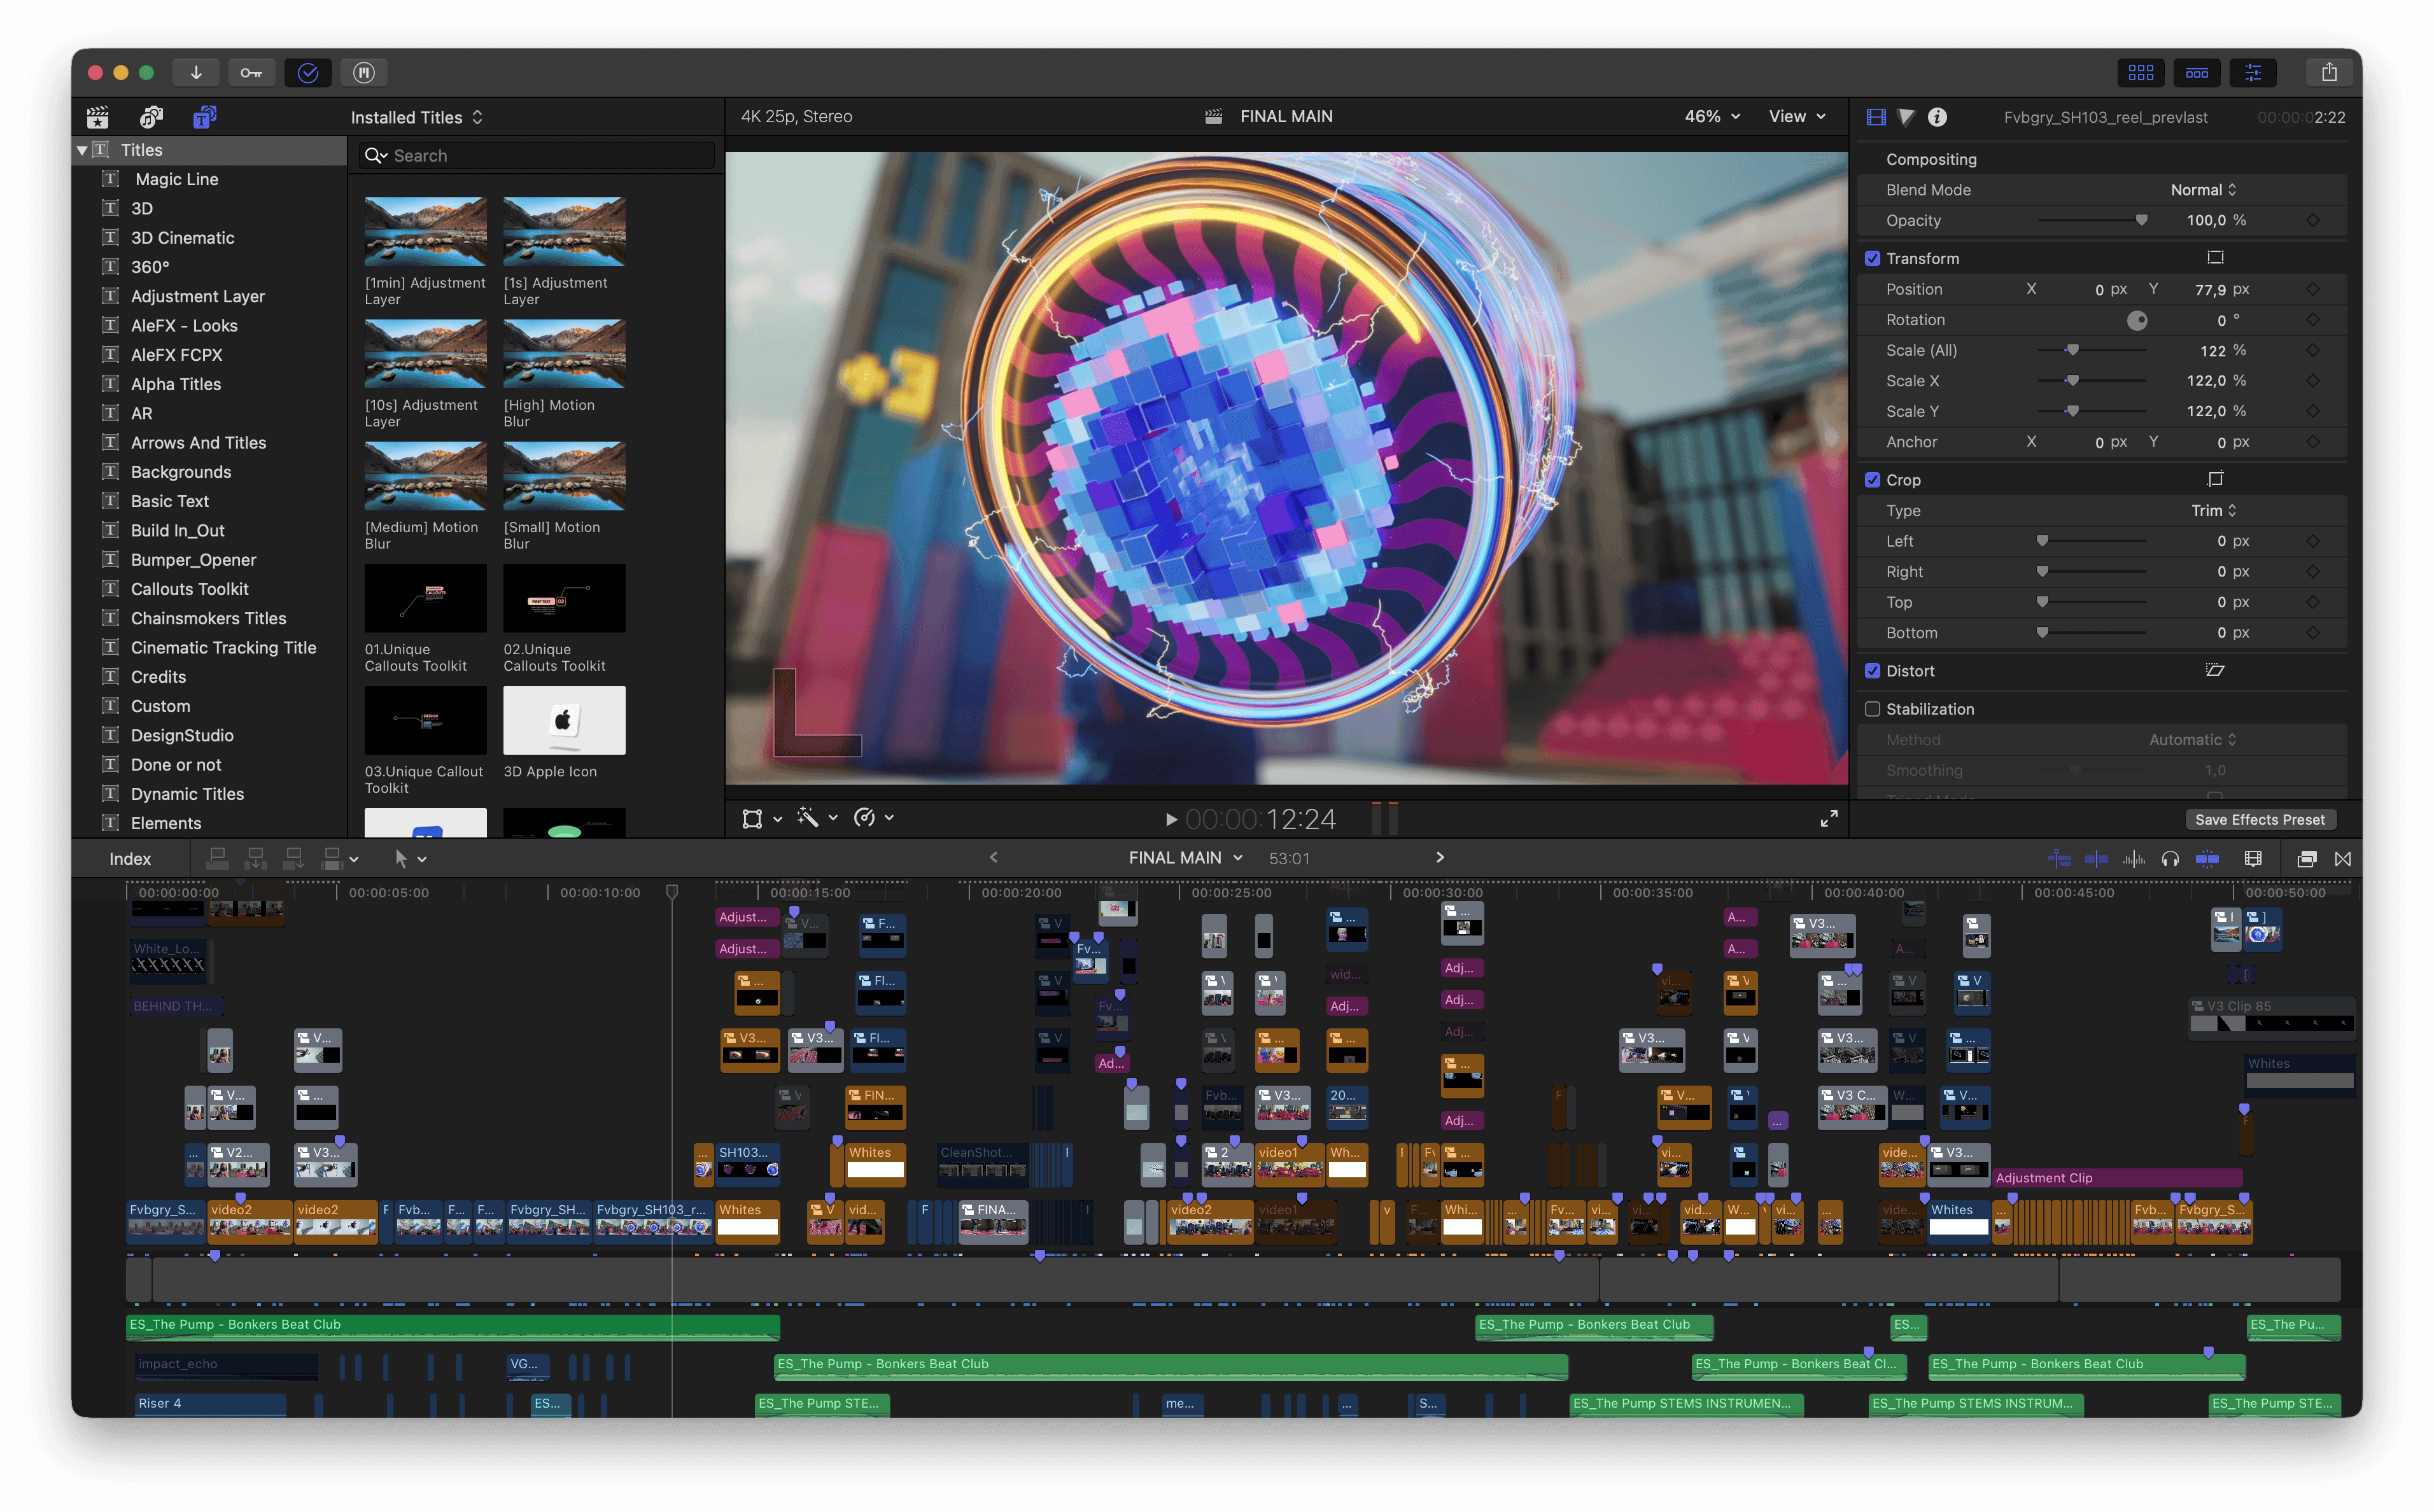
Task: Toggle audio skimming headphone icon
Action: (2170, 858)
